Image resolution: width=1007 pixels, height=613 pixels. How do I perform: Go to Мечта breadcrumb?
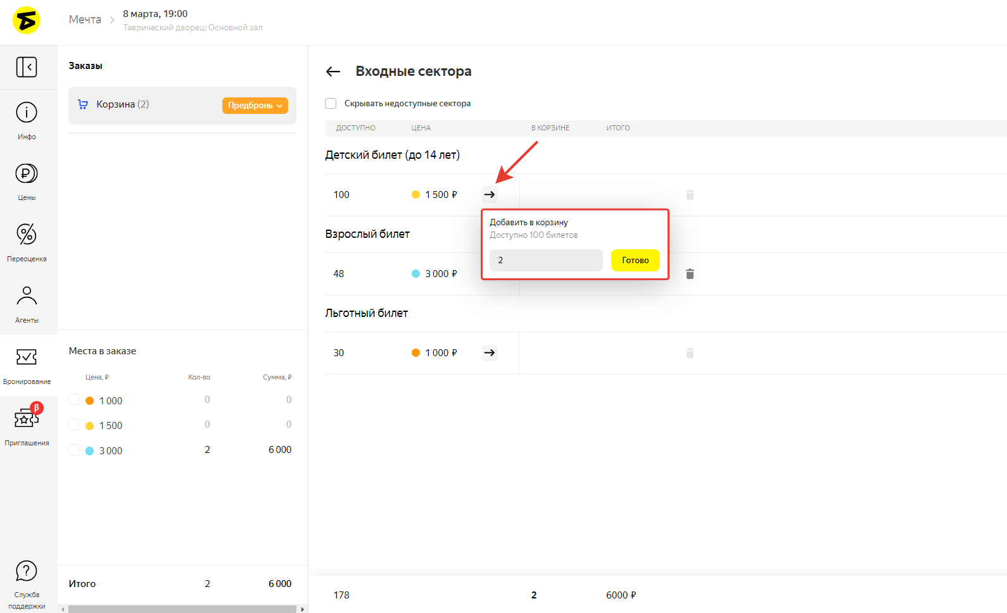pos(85,20)
